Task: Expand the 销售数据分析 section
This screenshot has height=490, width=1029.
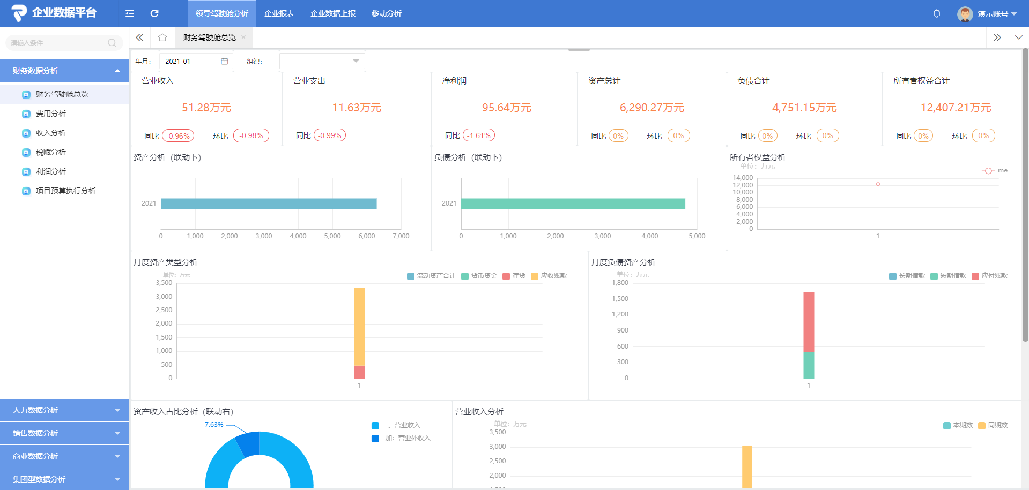Action: 64,433
